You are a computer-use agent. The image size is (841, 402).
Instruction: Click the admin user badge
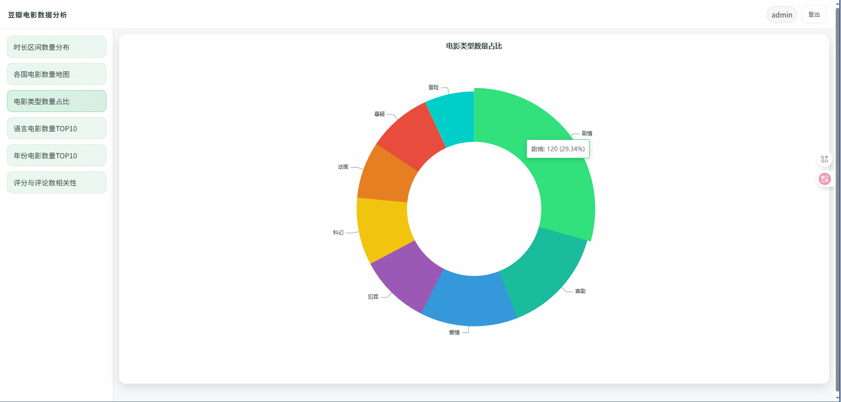(x=781, y=15)
